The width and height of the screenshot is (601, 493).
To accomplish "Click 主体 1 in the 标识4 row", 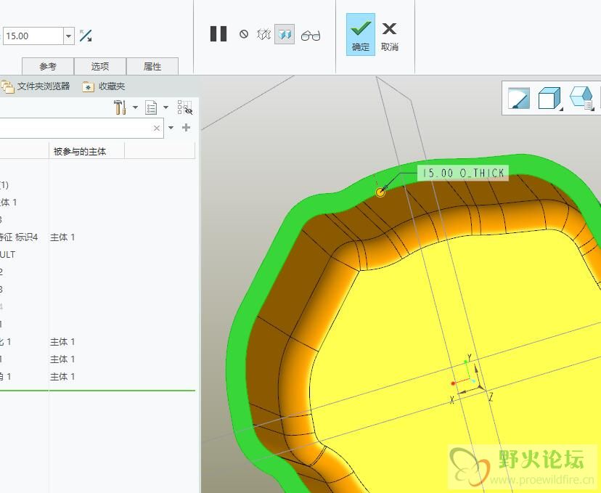I will tap(62, 237).
